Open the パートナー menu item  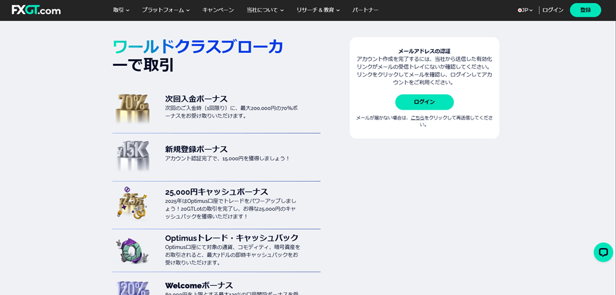pyautogui.click(x=365, y=10)
